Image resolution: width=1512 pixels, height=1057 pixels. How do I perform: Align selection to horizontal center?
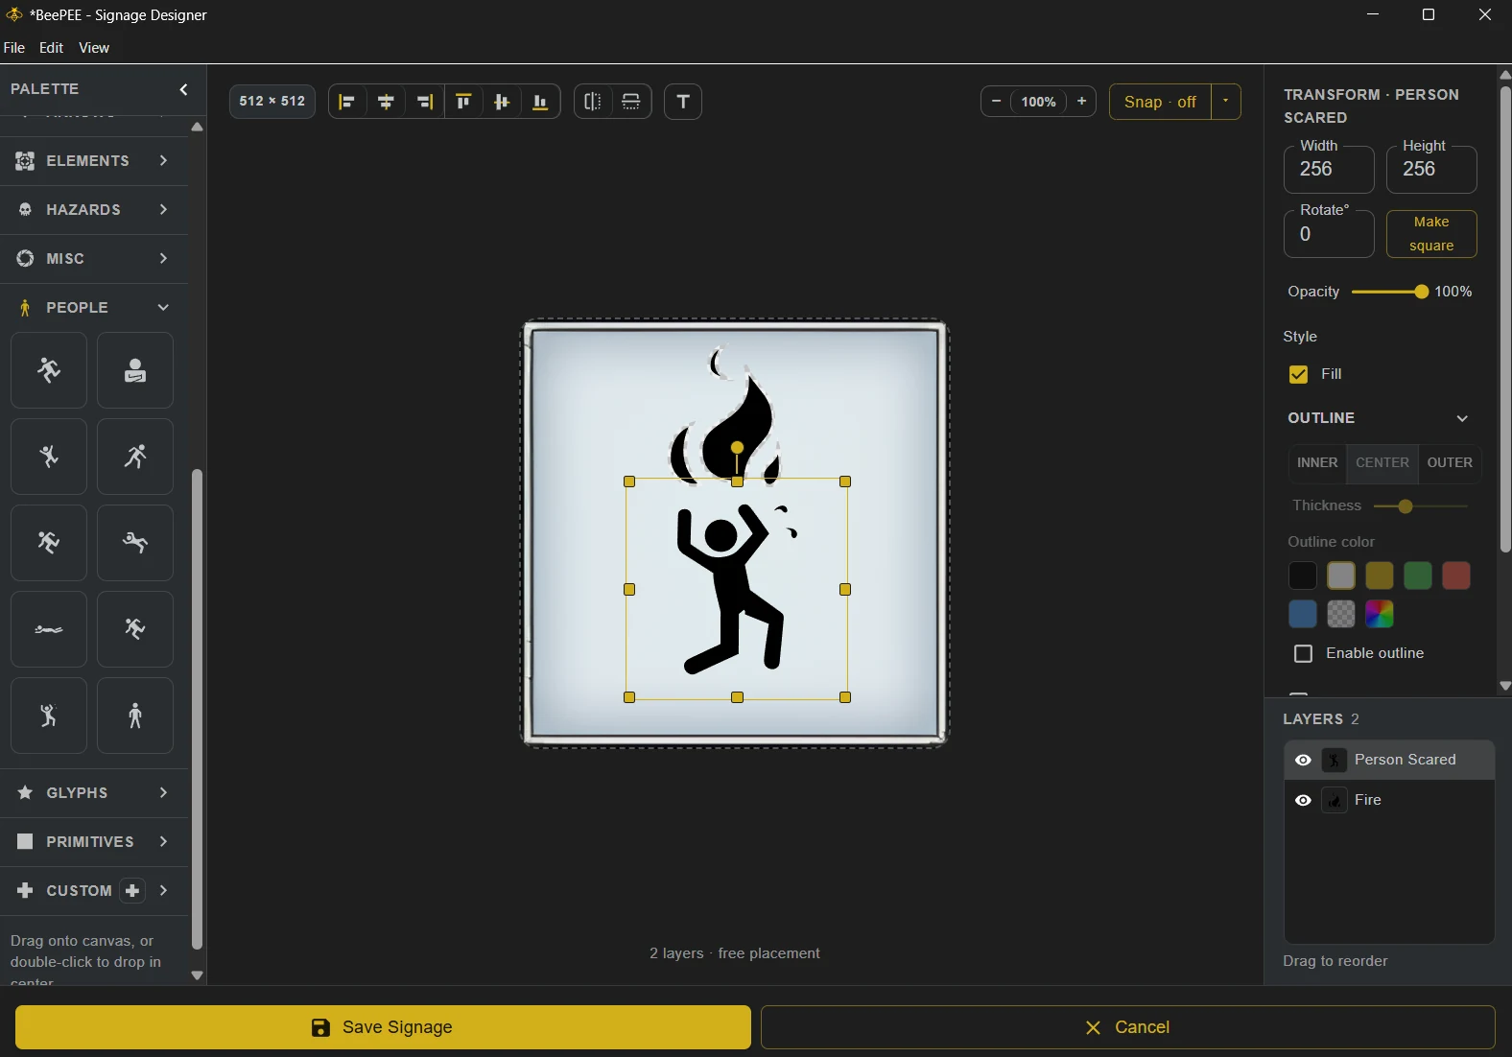387,102
